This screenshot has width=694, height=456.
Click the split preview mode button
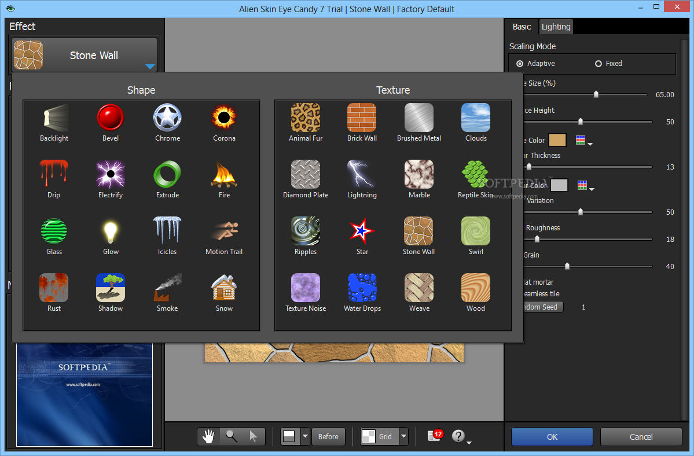tap(290, 436)
